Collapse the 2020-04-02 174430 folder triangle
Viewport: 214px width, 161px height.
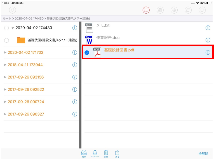[13, 28]
